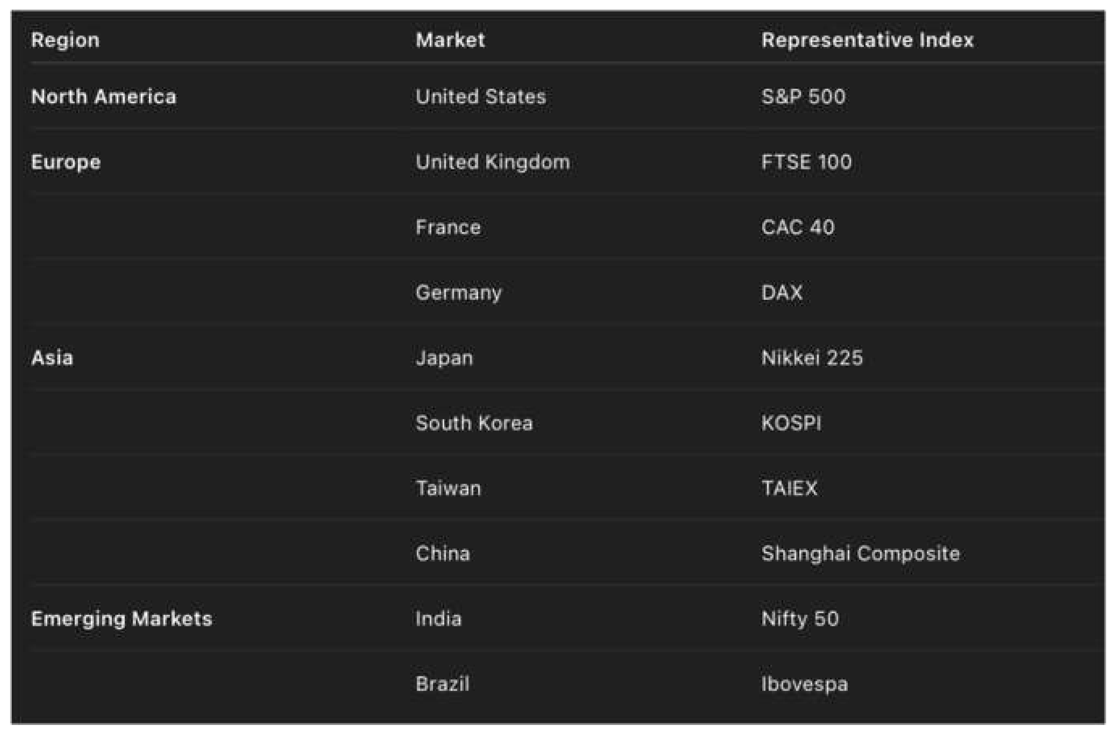This screenshot has height=731, width=1117.
Task: Select the Asia region cell
Action: coord(52,358)
